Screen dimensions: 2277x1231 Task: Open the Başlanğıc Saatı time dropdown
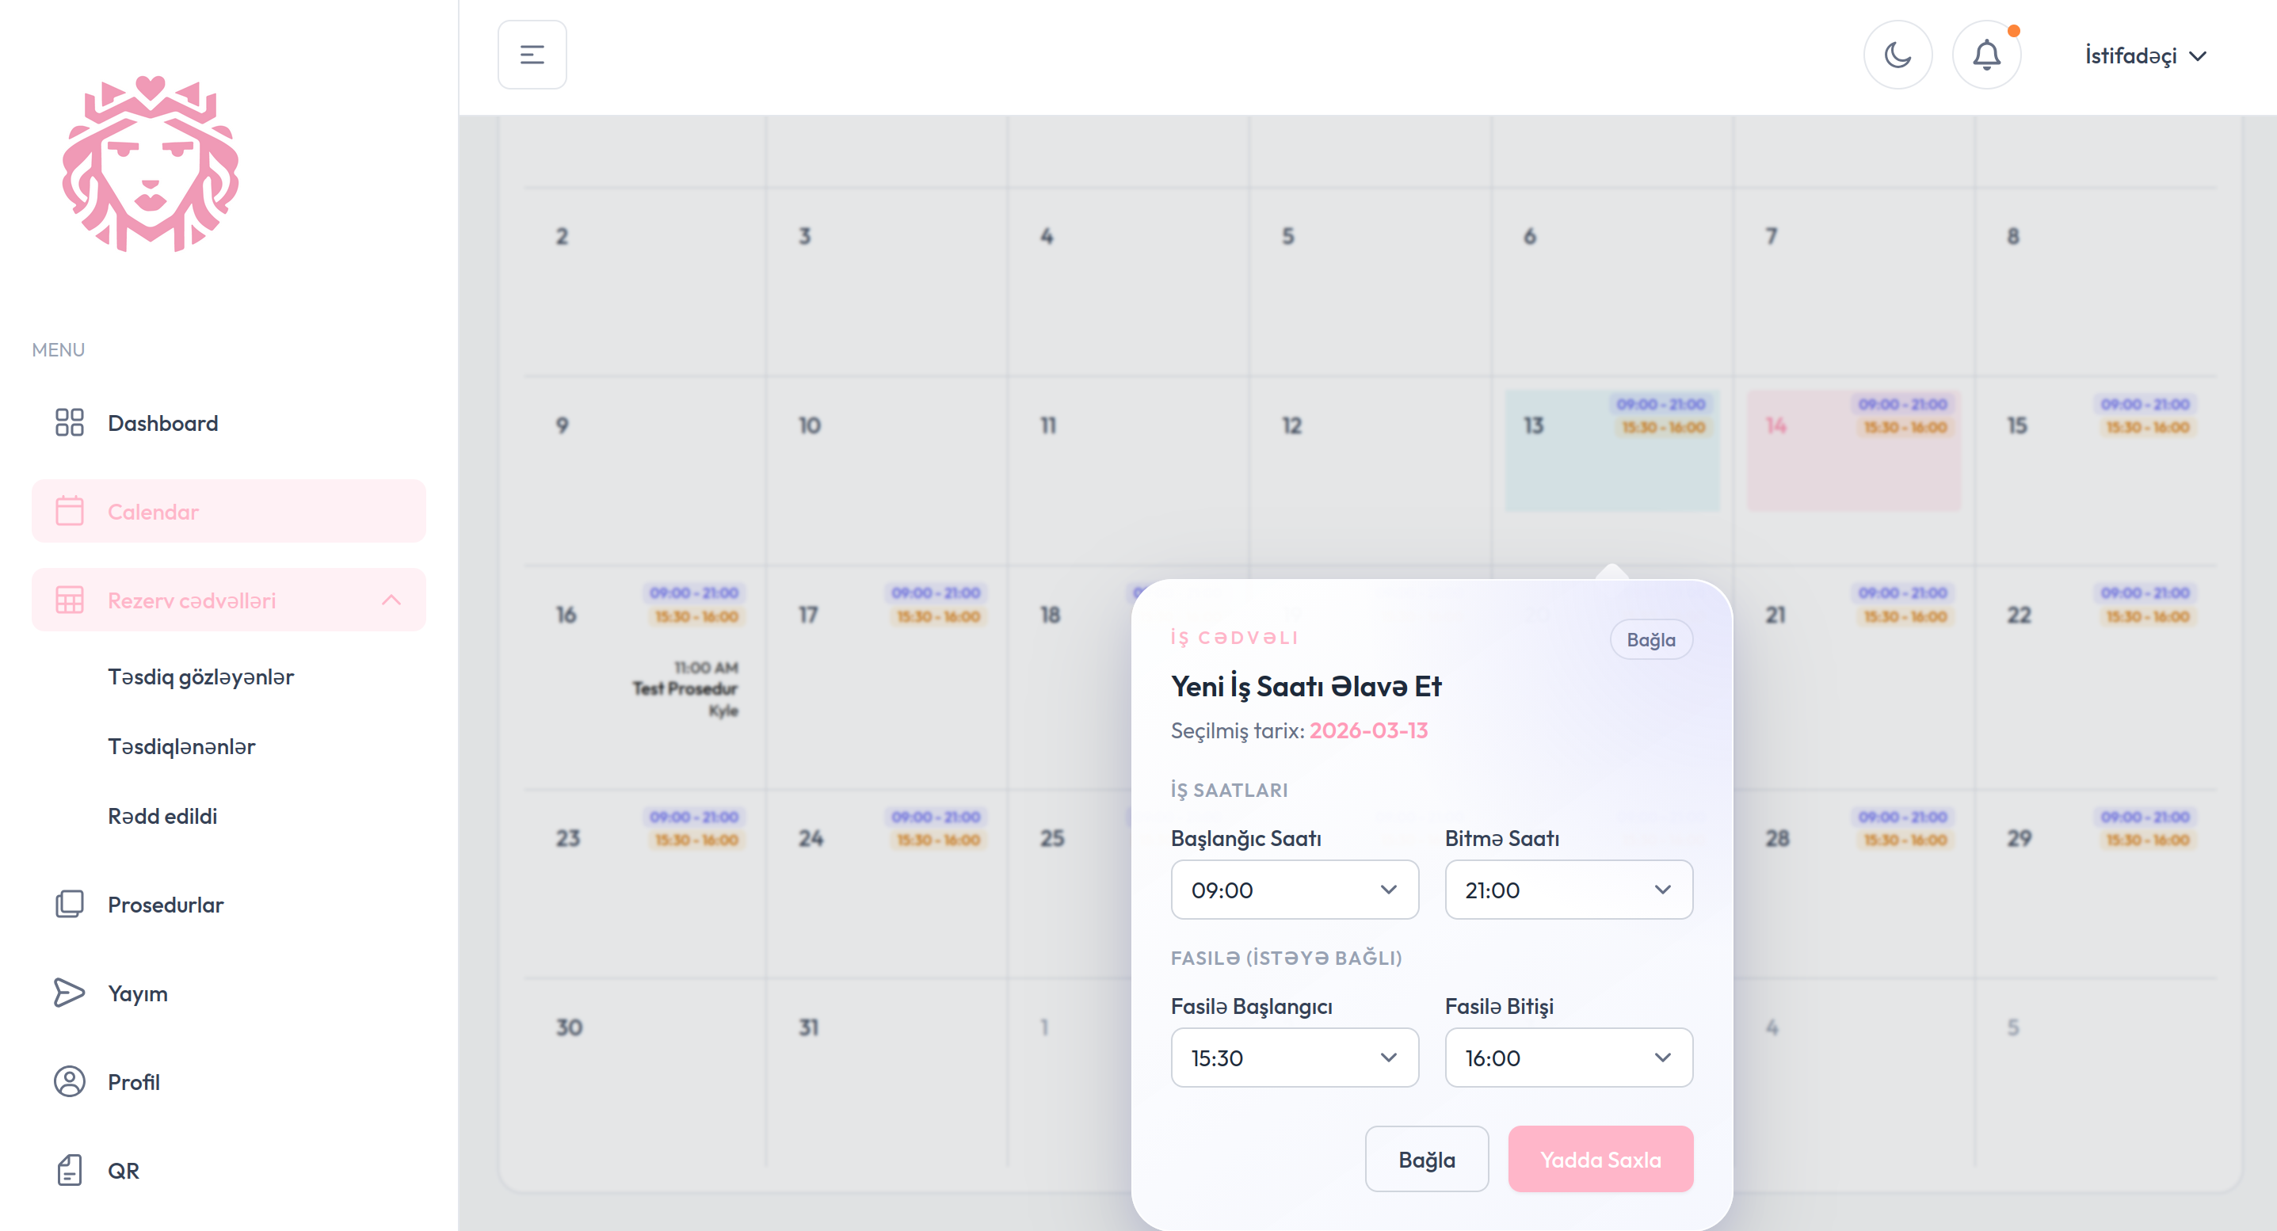click(x=1294, y=890)
